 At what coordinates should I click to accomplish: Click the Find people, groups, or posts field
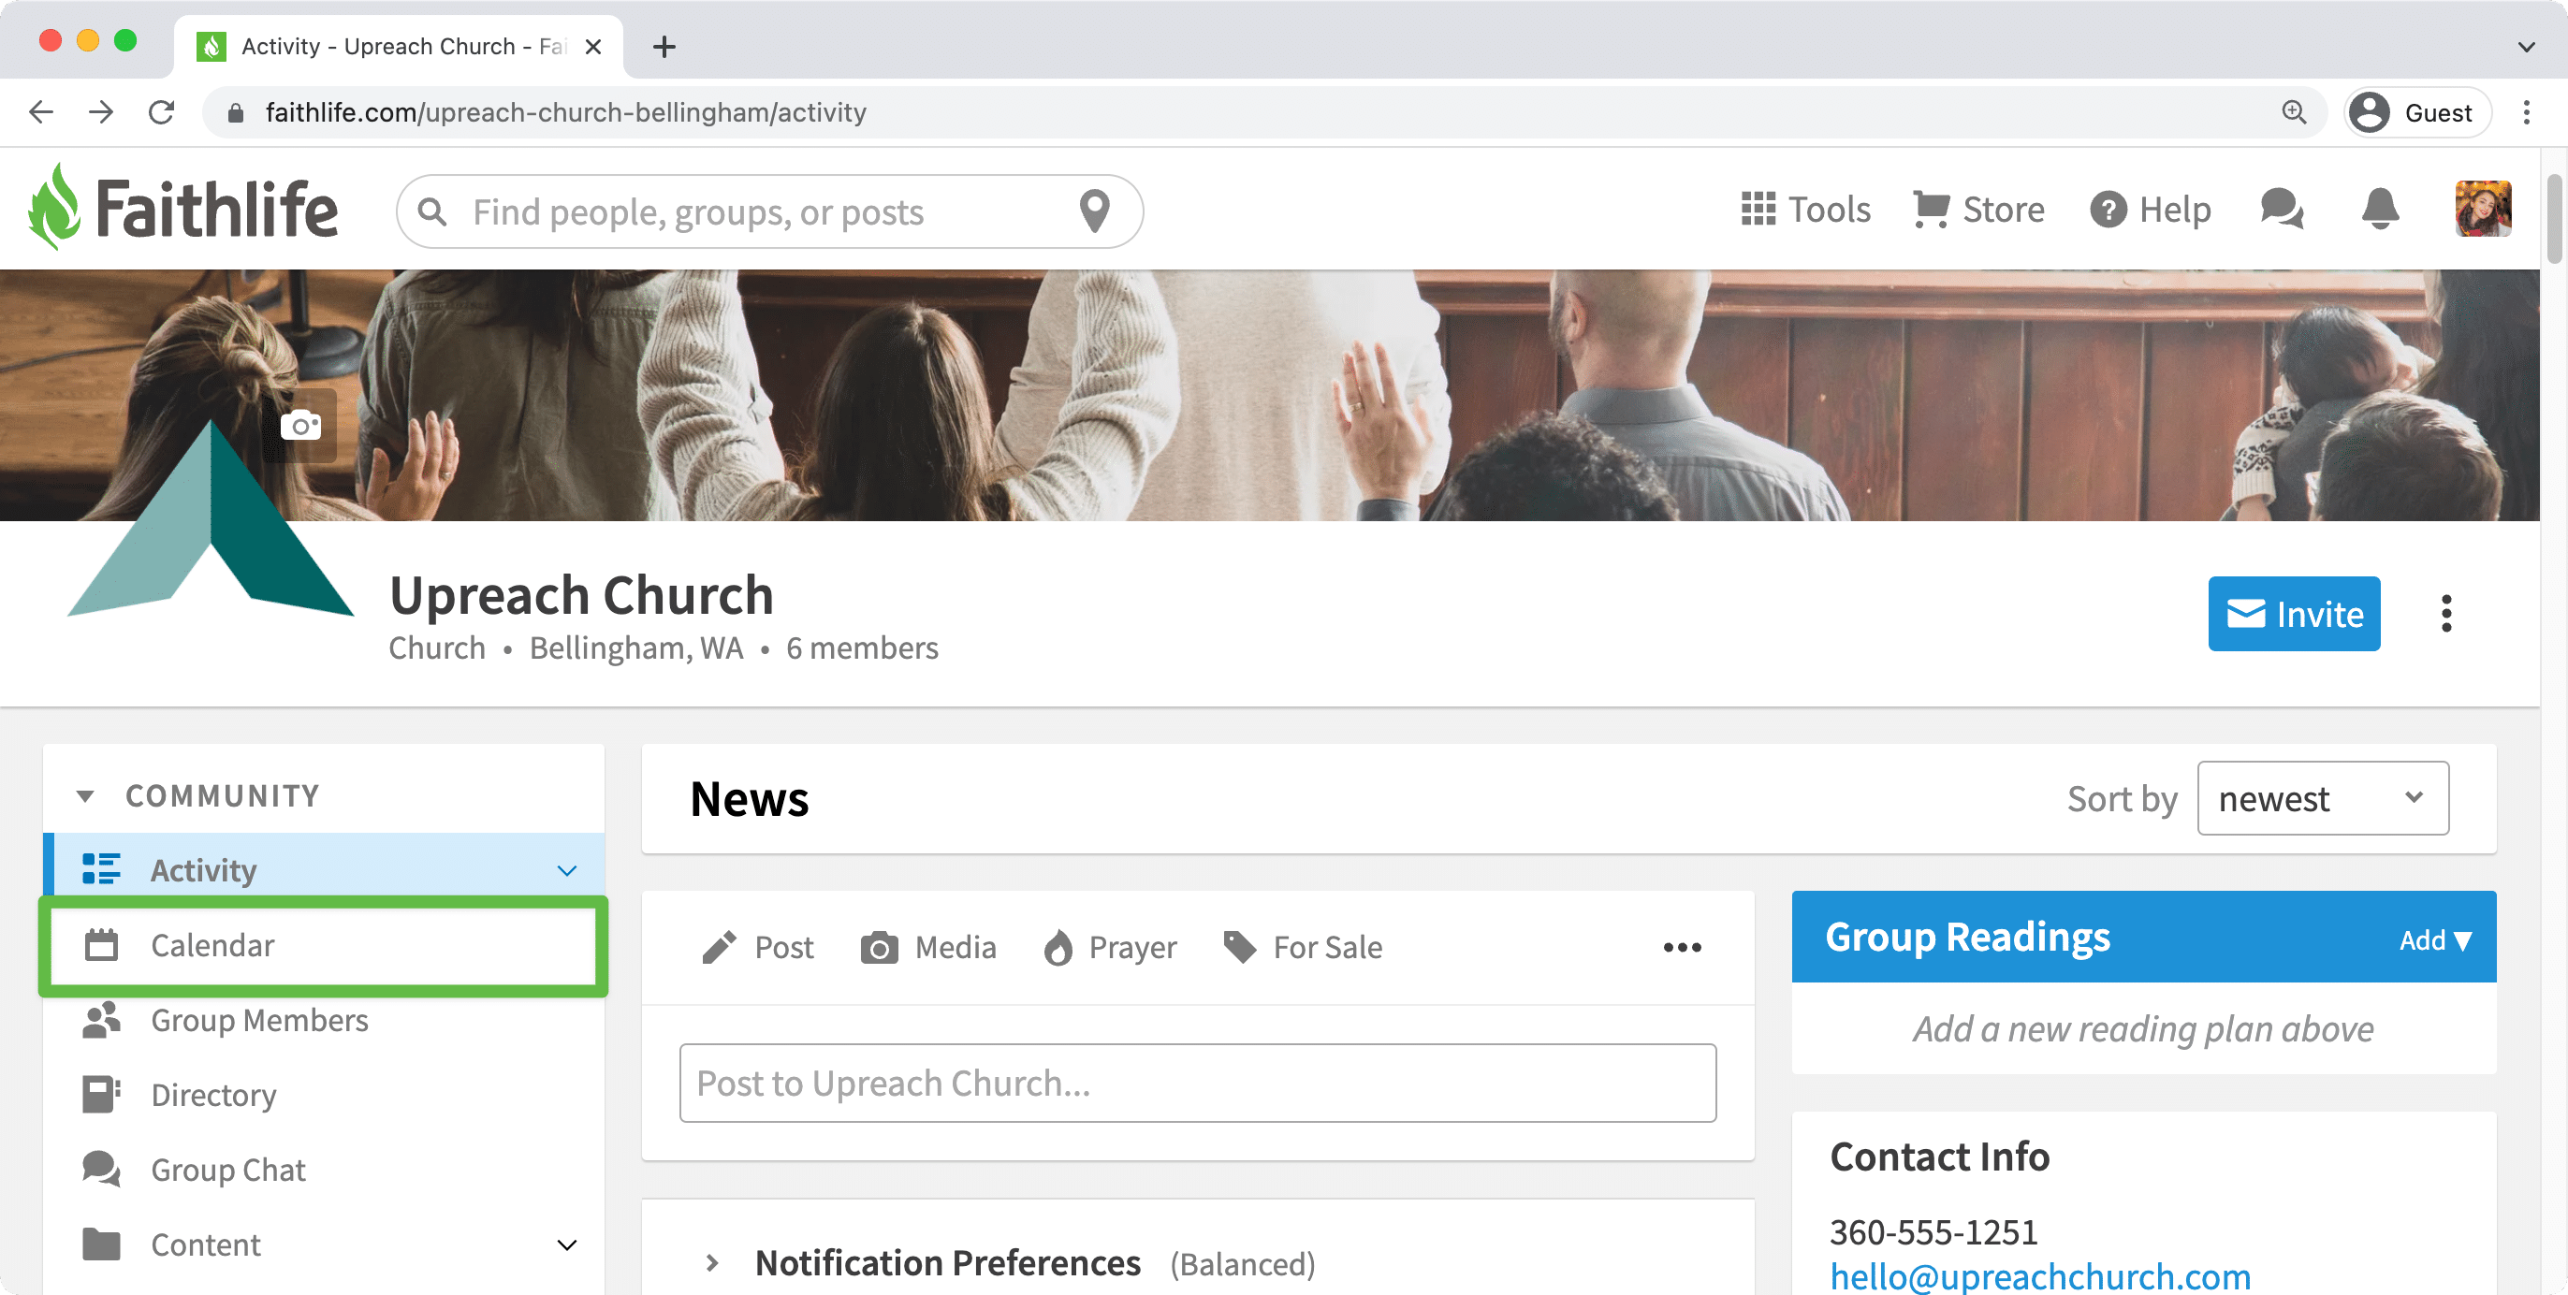point(767,211)
